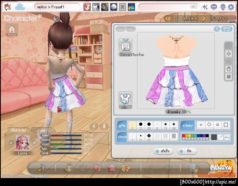Viewport: 238px width, 186px height.
Task: Select the white cat caddie slot icon
Action: click(x=96, y=7)
